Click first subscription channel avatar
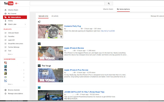This screenshot has height=102, width=164. coord(6,63)
